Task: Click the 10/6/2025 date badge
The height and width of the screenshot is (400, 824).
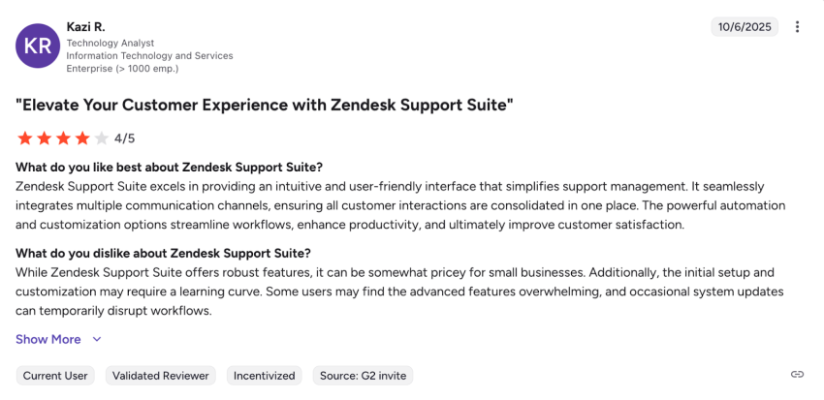Action: (x=745, y=27)
